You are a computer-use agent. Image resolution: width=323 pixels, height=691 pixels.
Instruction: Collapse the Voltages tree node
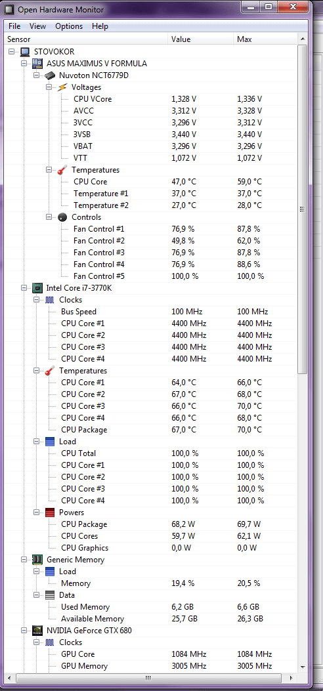[x=49, y=87]
